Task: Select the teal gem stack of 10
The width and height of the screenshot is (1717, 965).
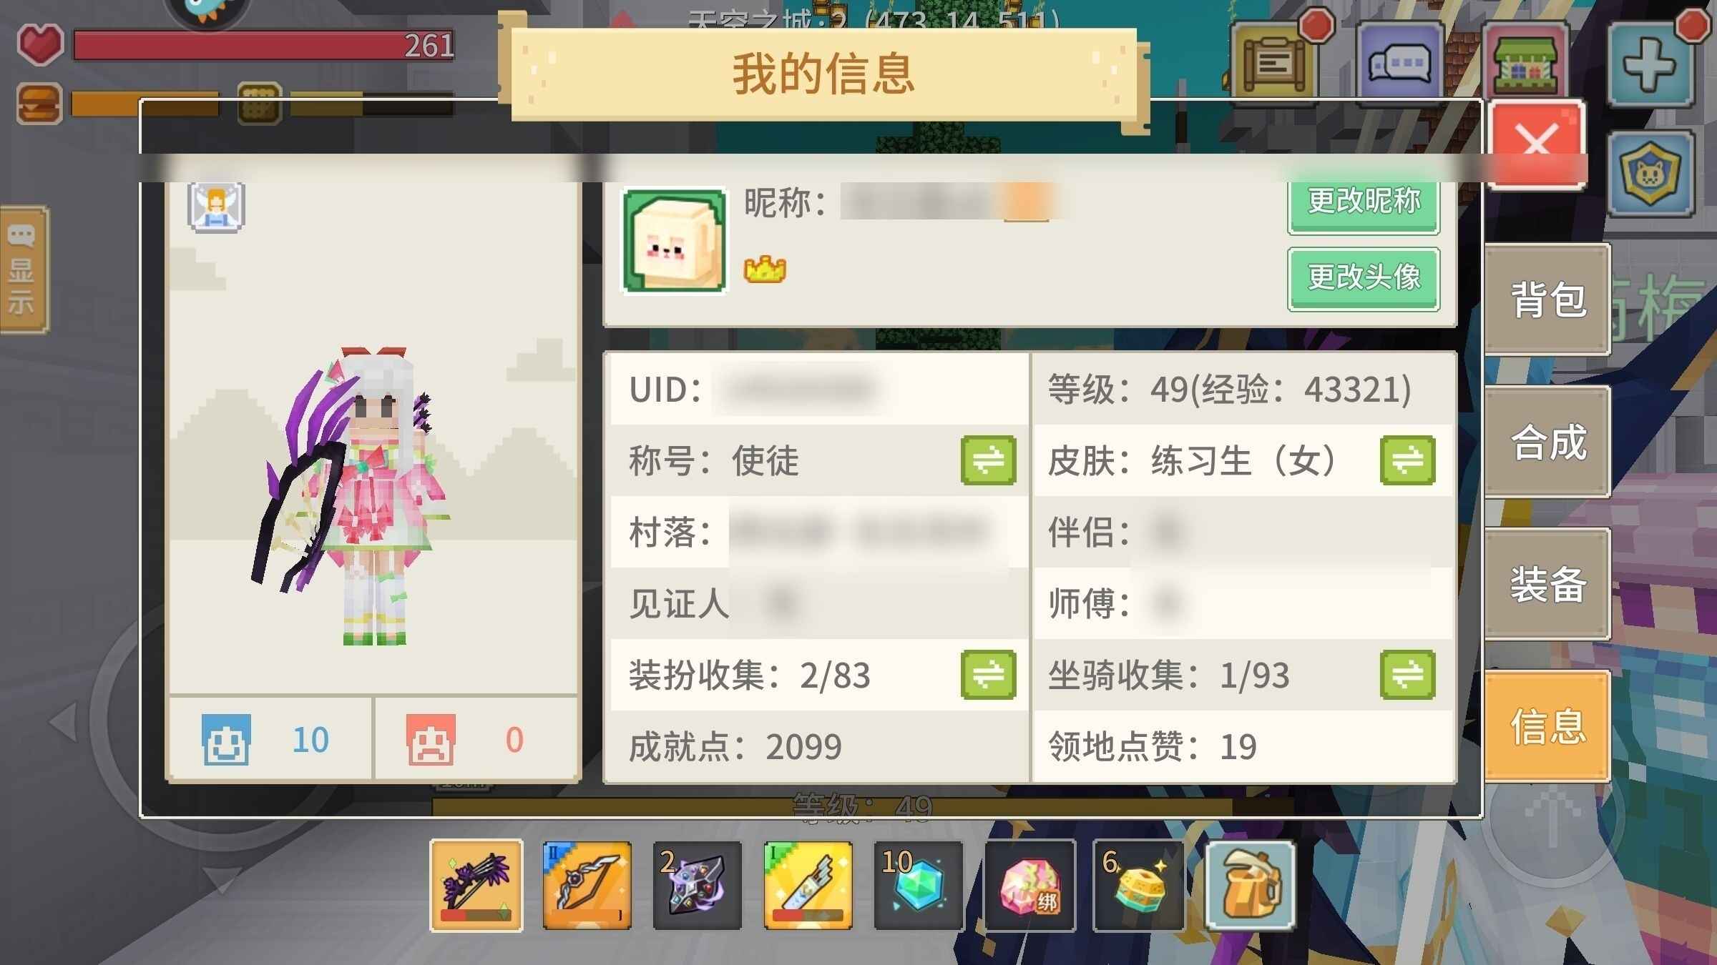Action: 918,886
